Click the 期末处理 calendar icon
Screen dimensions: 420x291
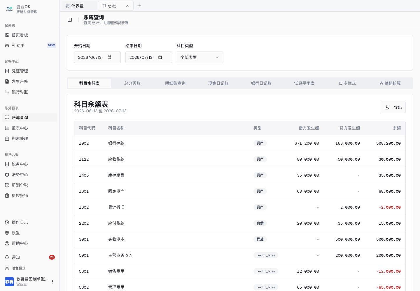pyautogui.click(x=7, y=139)
